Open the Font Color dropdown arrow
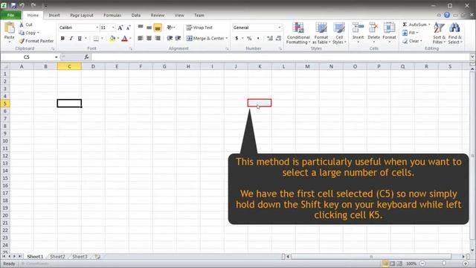The height and width of the screenshot is (268, 476). point(131,38)
